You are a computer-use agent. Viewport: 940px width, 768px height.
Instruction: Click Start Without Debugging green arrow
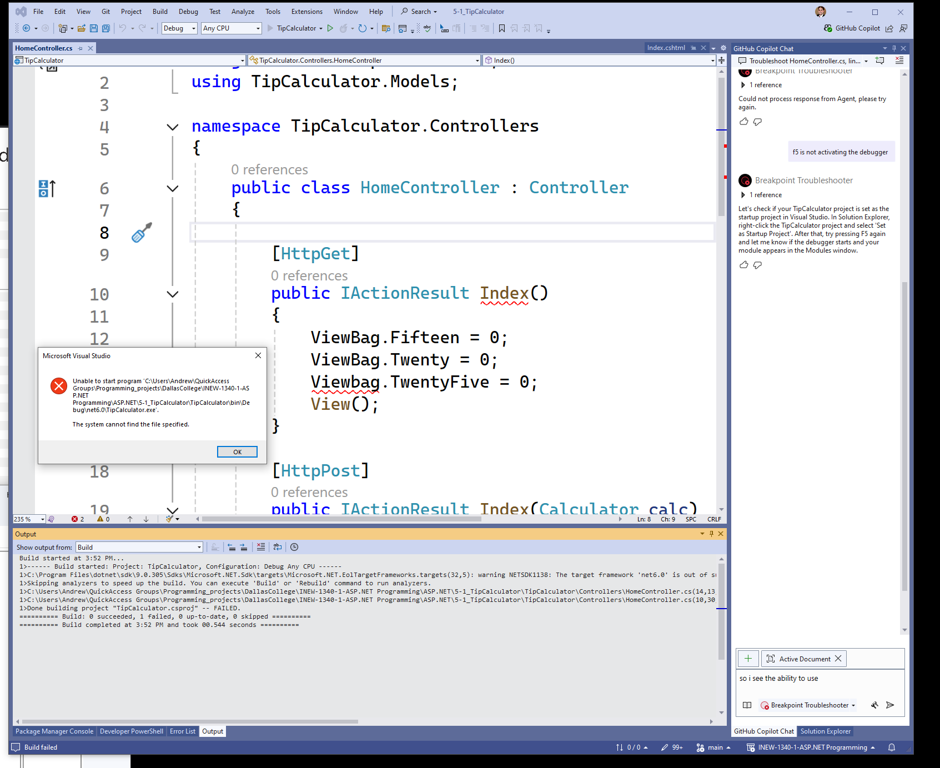tap(330, 28)
